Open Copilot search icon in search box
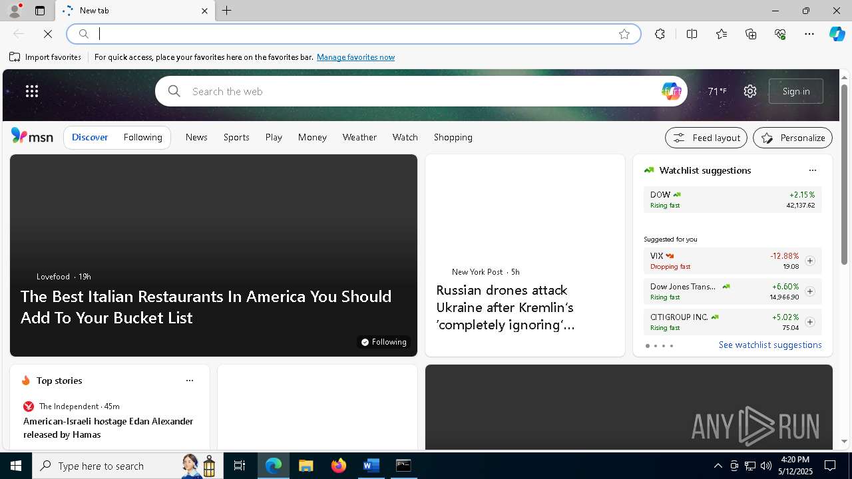 point(671,91)
